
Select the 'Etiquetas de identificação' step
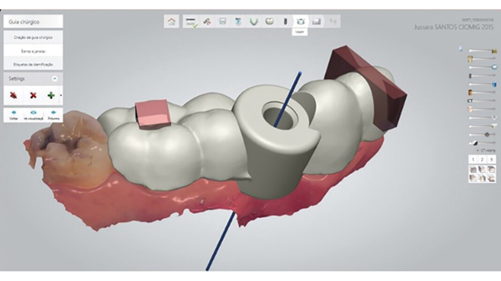tap(33, 64)
